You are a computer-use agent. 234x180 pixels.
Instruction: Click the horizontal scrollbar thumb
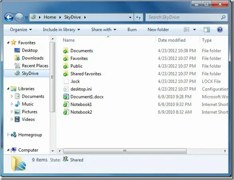click(125, 151)
